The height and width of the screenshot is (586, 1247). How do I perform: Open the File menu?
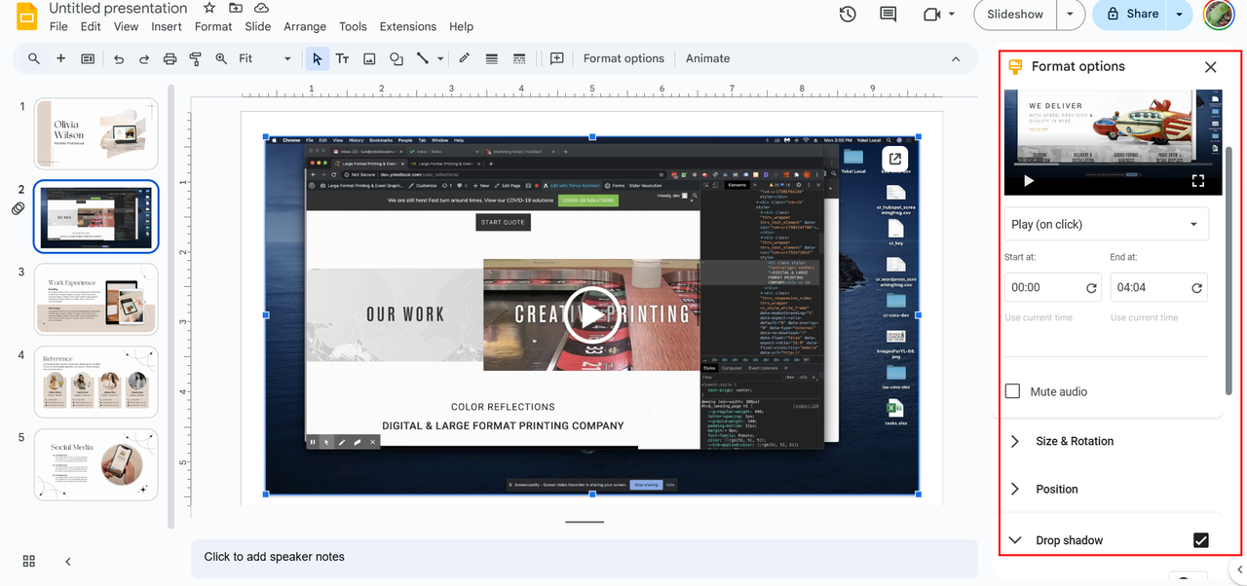pyautogui.click(x=58, y=26)
